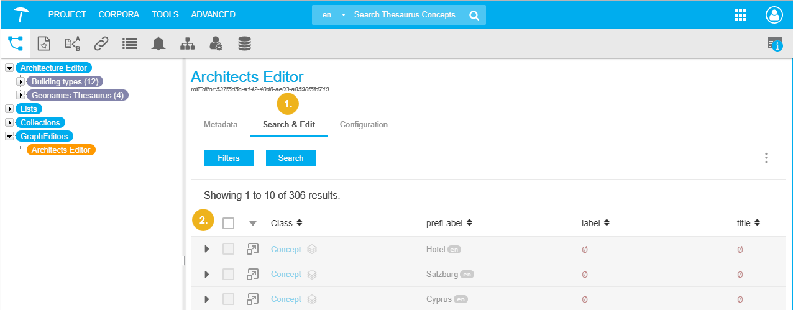Toggle the select-all checkbox in header
The image size is (793, 310).
229,223
